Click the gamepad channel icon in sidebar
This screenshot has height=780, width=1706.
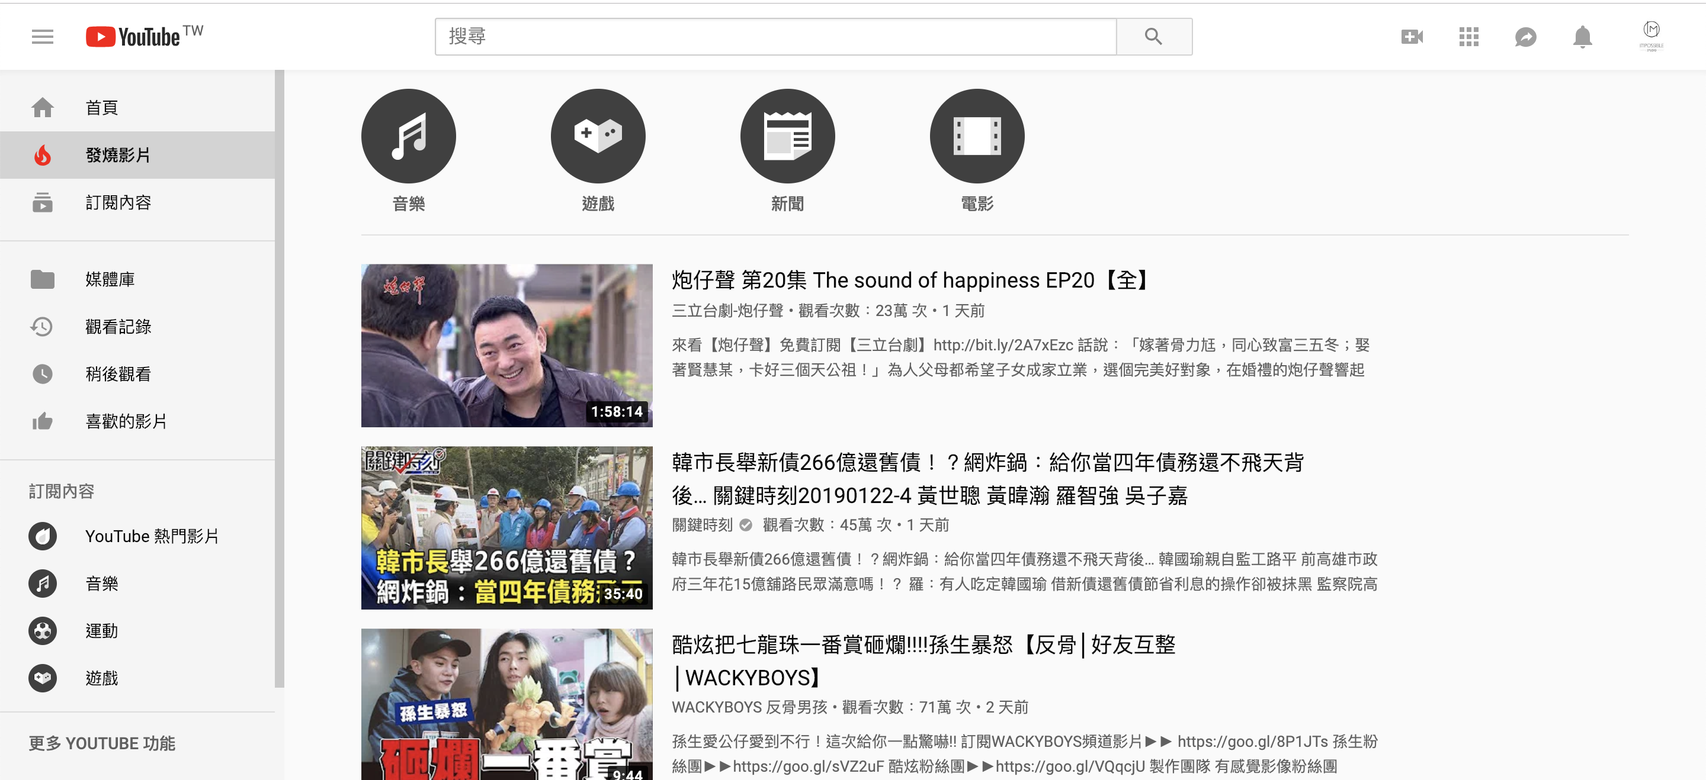click(x=43, y=678)
